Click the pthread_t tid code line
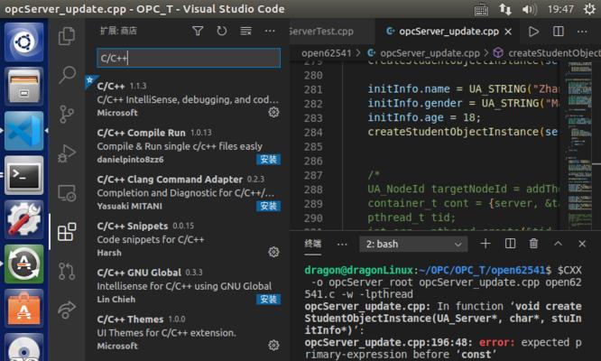Image resolution: width=601 pixels, height=361 pixels. (411, 218)
